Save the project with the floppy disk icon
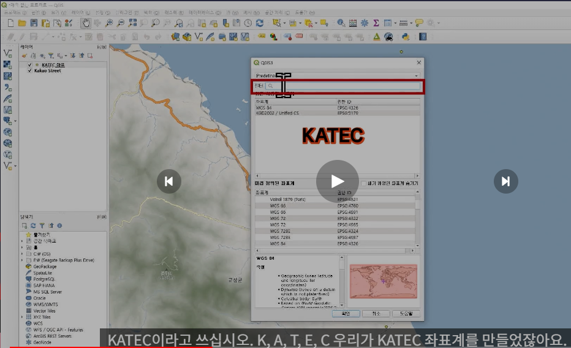Viewport: 571px width, 348px height. pos(34,23)
